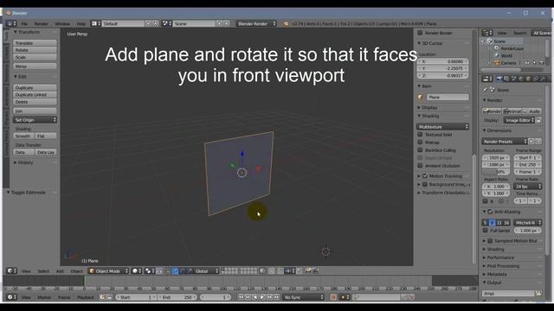Viewport: 554px width, 311px height.
Task: Open the Properties editor type selector
Action: click(487, 79)
